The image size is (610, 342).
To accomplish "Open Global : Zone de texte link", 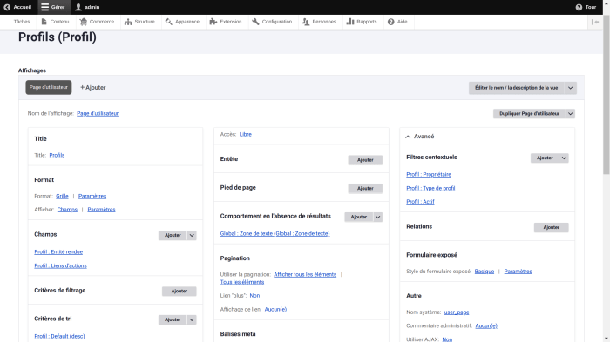I will [x=275, y=233].
